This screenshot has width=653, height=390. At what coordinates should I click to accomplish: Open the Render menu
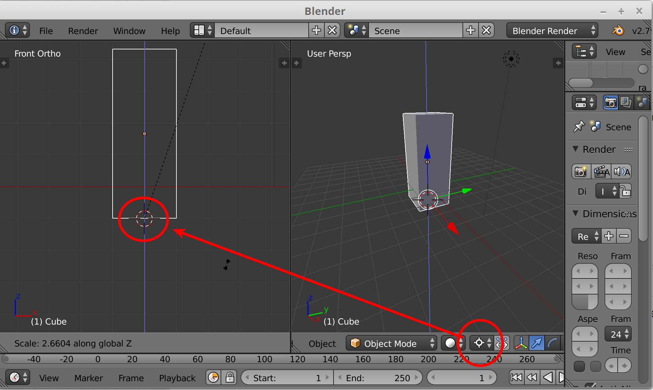point(83,30)
